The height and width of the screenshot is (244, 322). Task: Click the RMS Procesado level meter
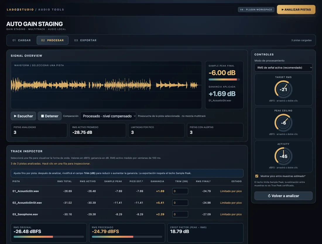click(x=127, y=237)
